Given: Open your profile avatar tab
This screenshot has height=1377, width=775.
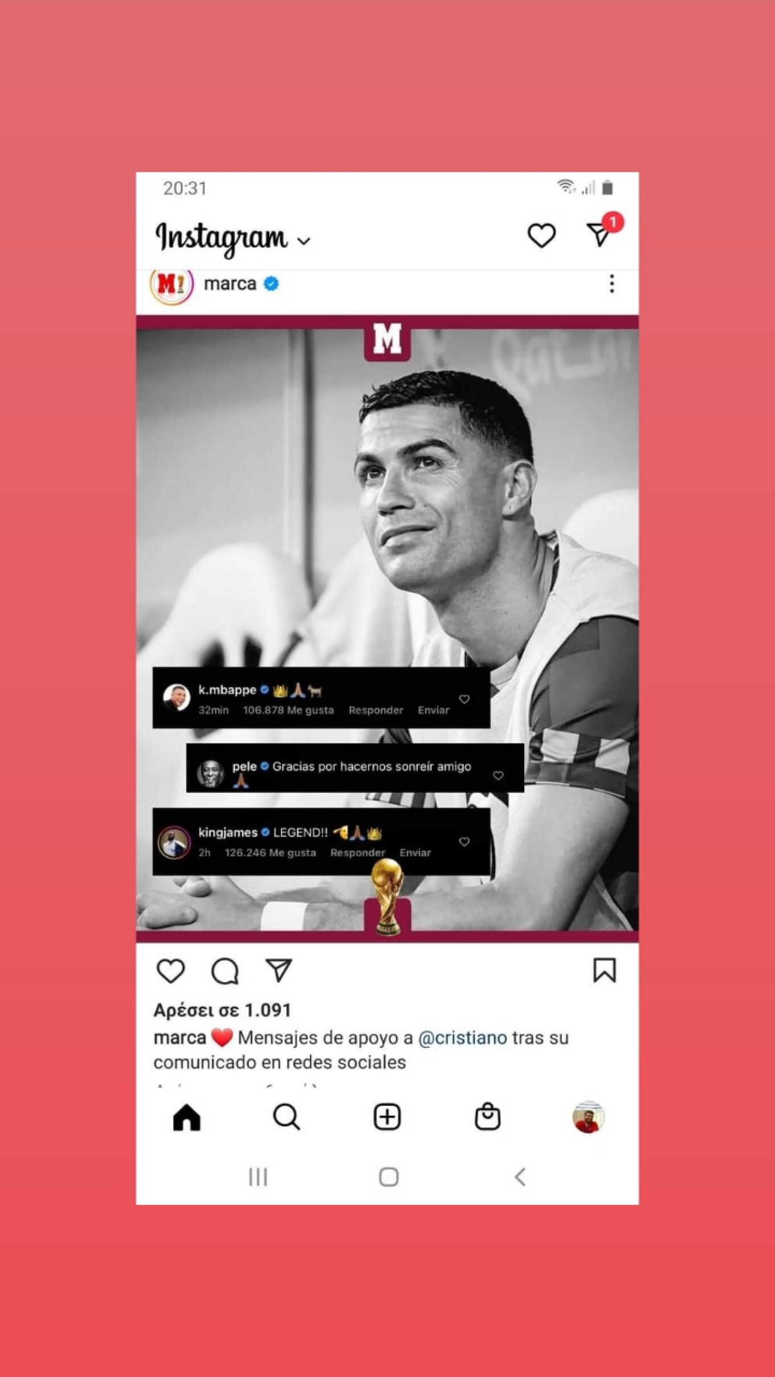Looking at the screenshot, I should click(588, 1117).
